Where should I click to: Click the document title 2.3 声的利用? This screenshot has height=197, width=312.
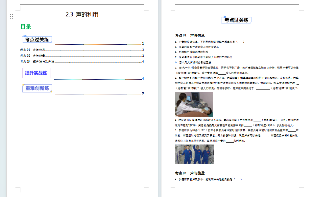coord(82,14)
